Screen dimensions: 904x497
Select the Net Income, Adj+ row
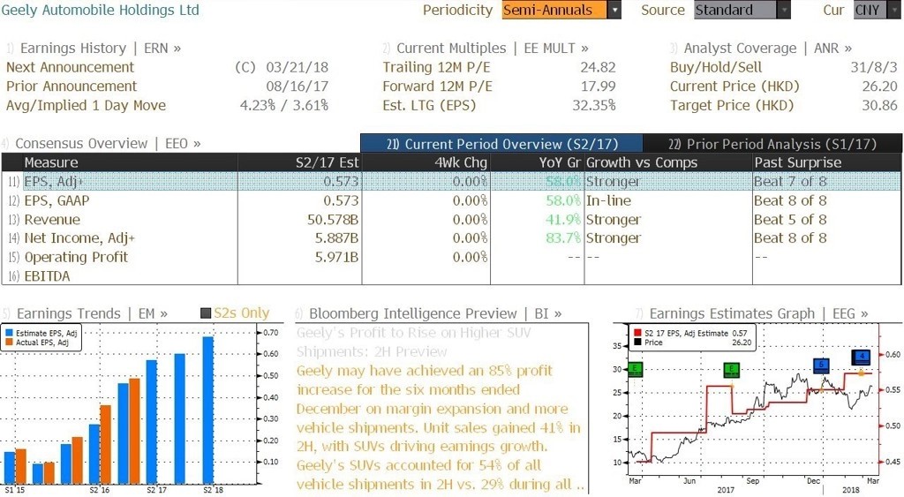click(451, 238)
